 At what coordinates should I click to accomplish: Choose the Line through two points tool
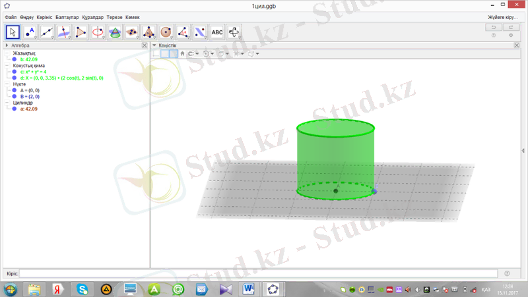(47, 31)
